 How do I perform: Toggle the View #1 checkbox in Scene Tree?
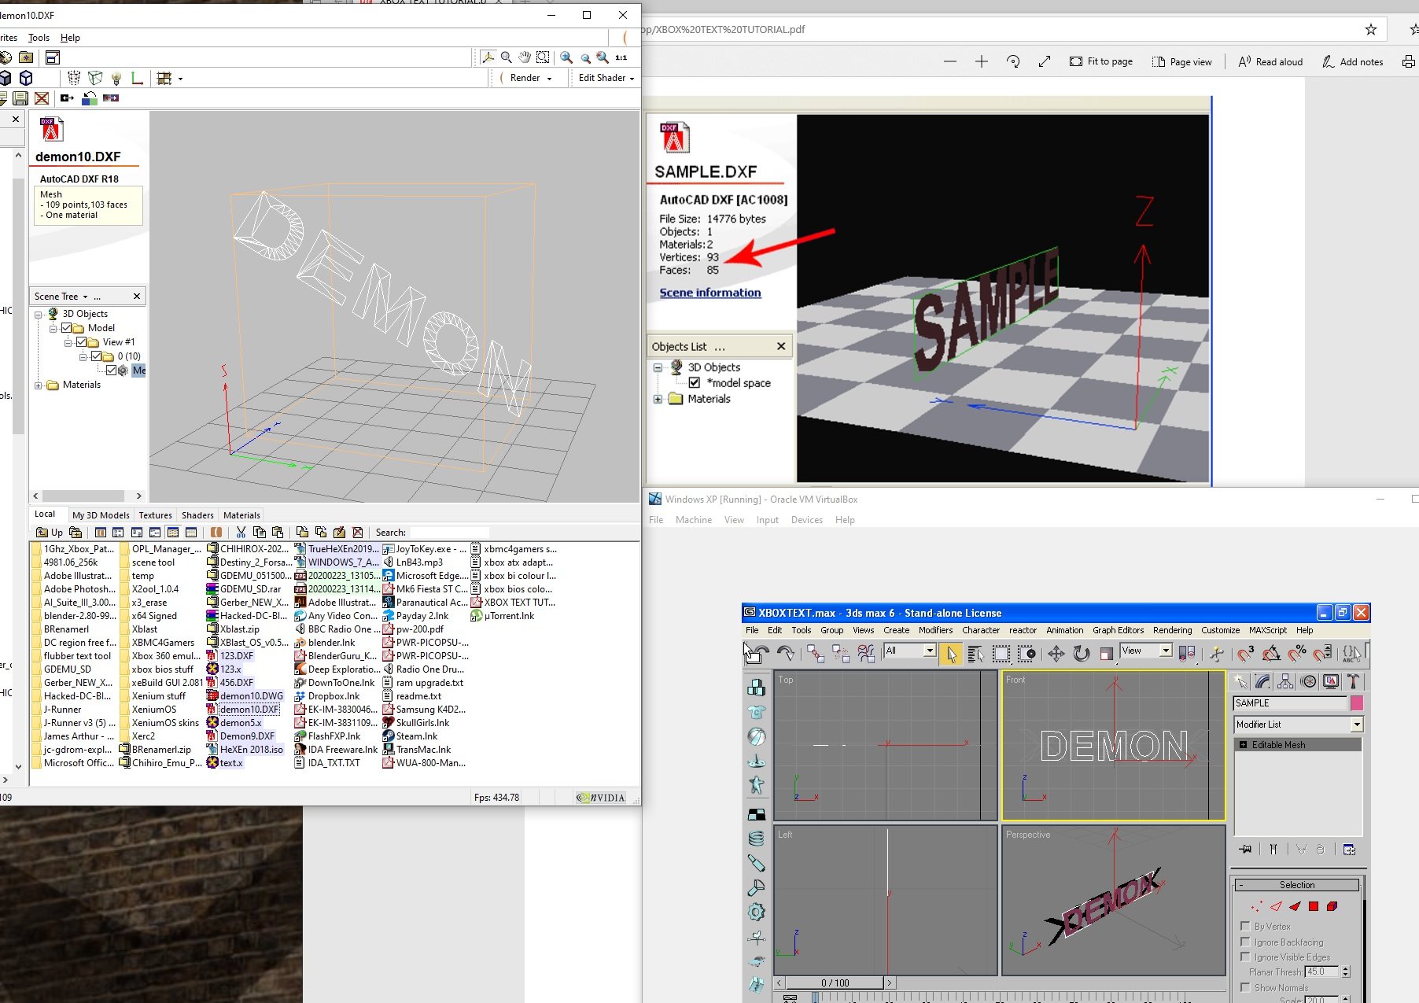(82, 342)
